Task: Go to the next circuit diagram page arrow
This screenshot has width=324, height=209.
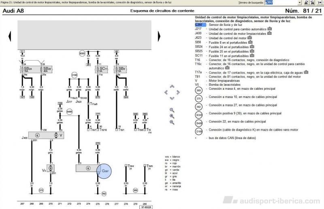Action: (x=159, y=36)
